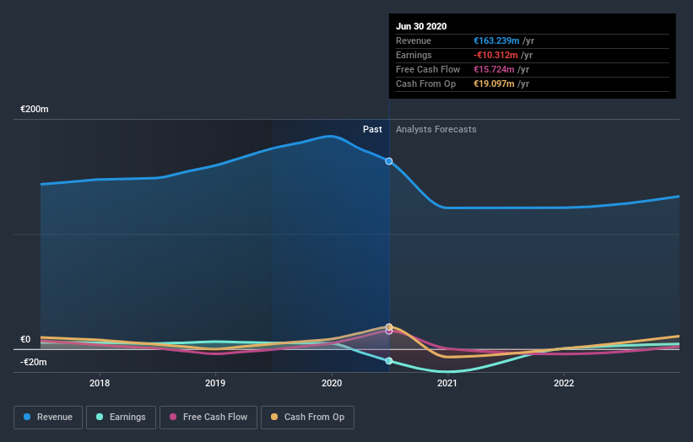Click the 2022 x-axis label

coord(564,383)
